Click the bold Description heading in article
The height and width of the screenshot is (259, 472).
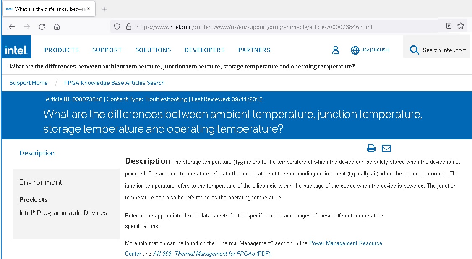(148, 161)
